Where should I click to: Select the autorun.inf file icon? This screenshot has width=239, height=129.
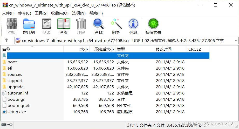tap(4, 93)
